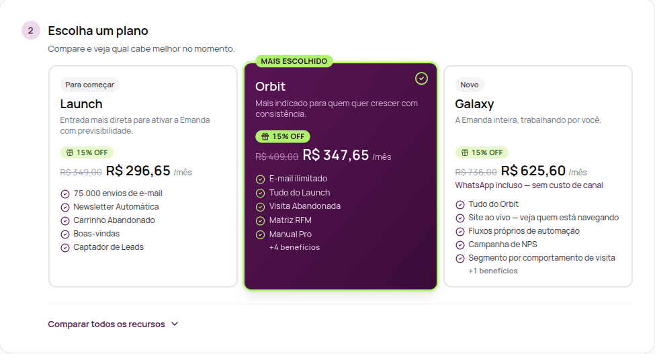The image size is (655, 354).
Task: Click '75.000 envios de e-mail' feature text
Action: pos(118,193)
